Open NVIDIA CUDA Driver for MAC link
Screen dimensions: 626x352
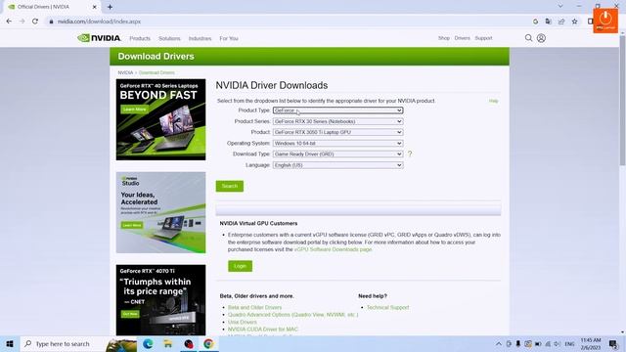263,330
